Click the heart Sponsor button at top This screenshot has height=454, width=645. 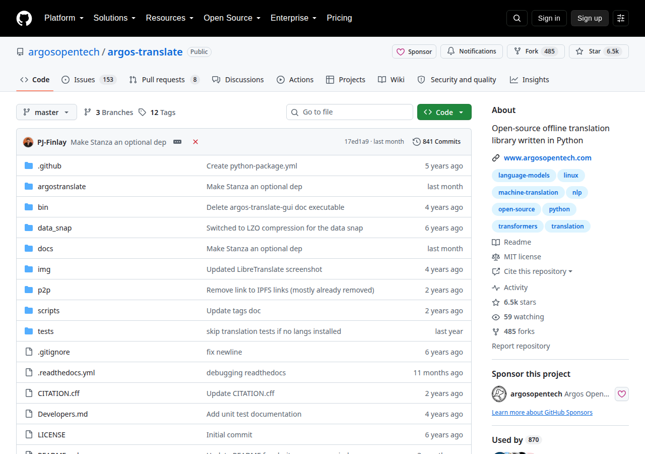click(414, 51)
